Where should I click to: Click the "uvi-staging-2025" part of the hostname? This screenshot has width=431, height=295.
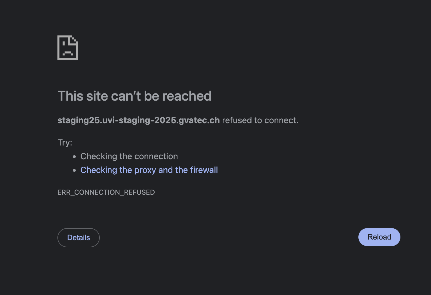tap(139, 120)
